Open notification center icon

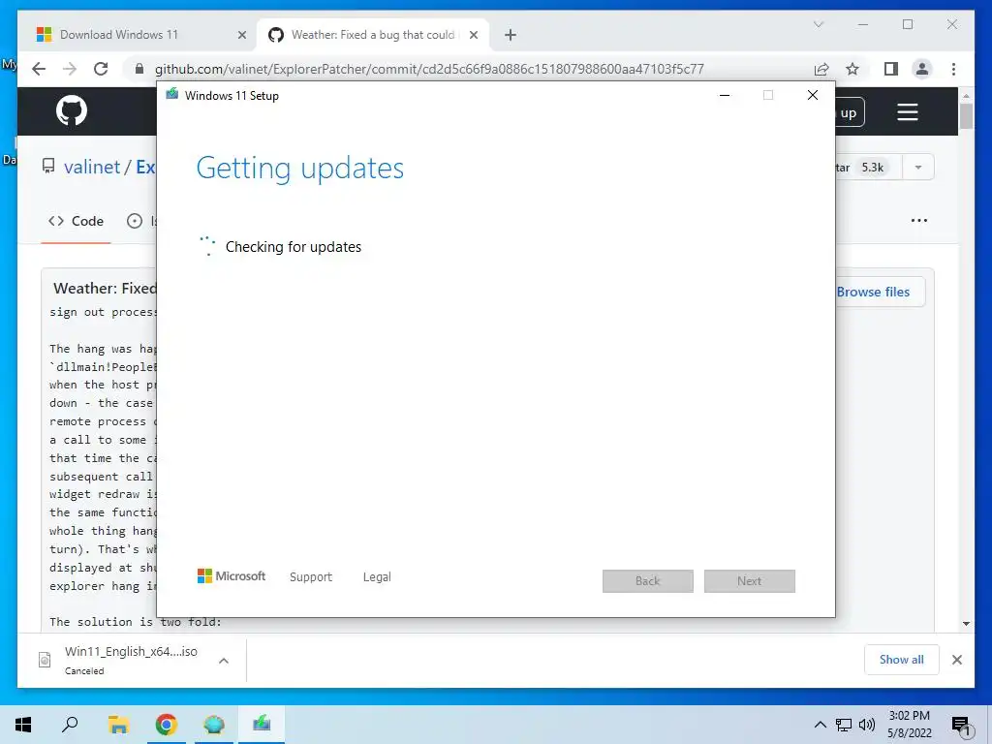pyautogui.click(x=962, y=725)
